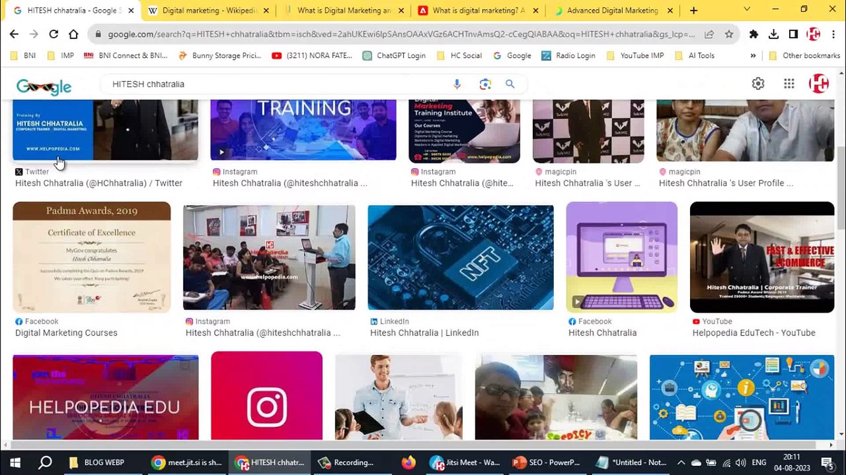Open the browser home page

click(x=73, y=34)
